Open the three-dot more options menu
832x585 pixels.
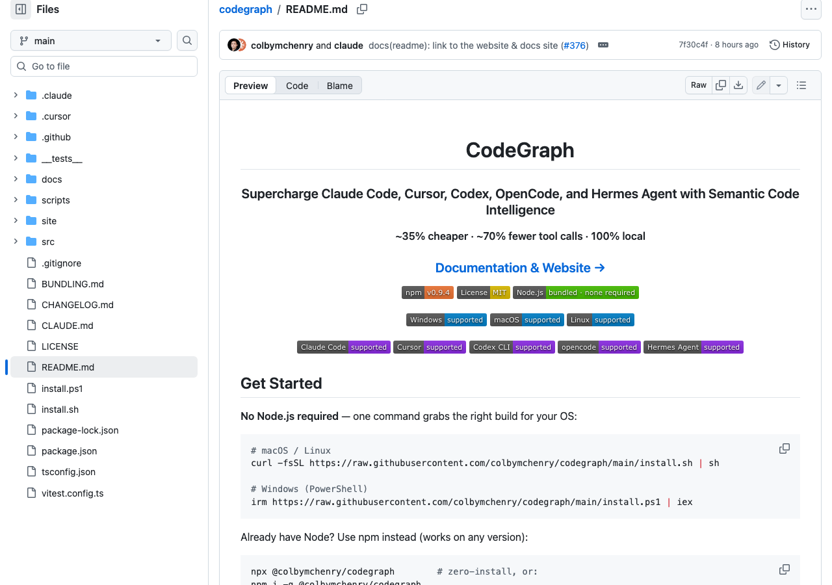pyautogui.click(x=811, y=9)
